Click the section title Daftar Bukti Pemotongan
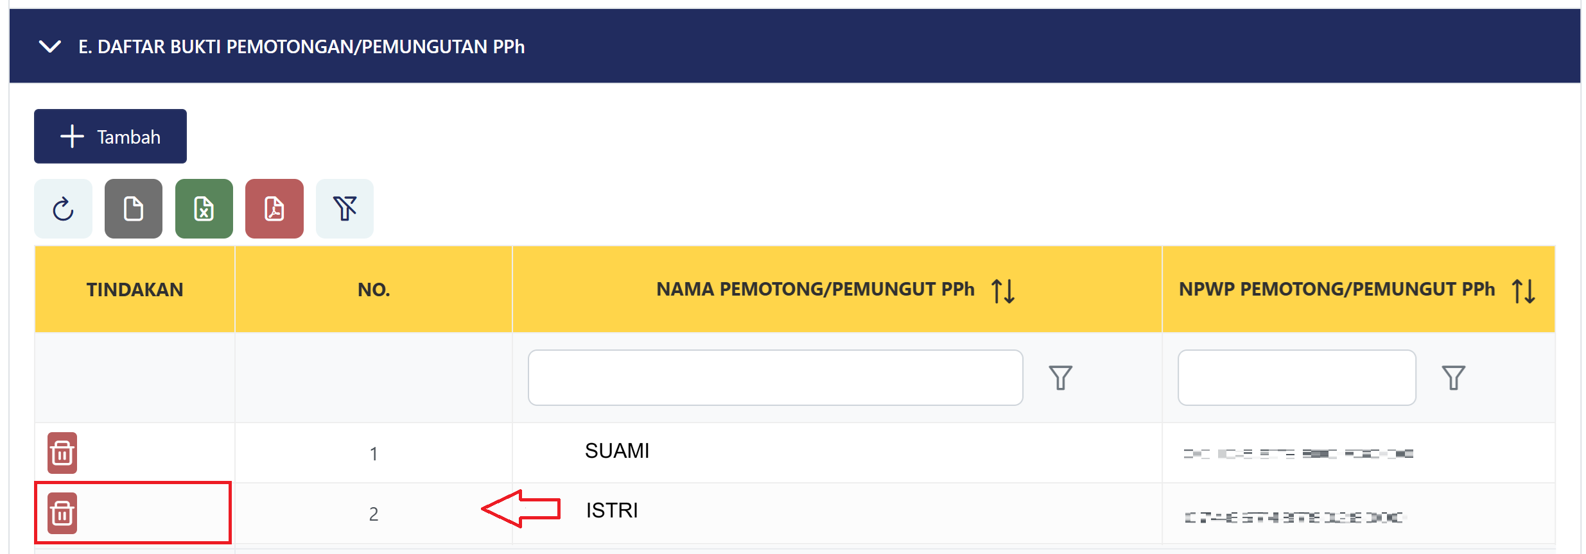The image size is (1586, 554). (x=301, y=47)
